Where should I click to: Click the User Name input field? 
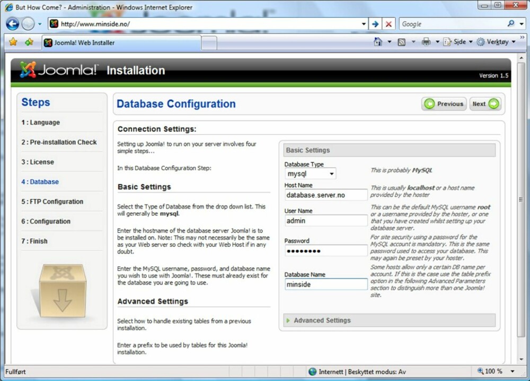(x=326, y=221)
